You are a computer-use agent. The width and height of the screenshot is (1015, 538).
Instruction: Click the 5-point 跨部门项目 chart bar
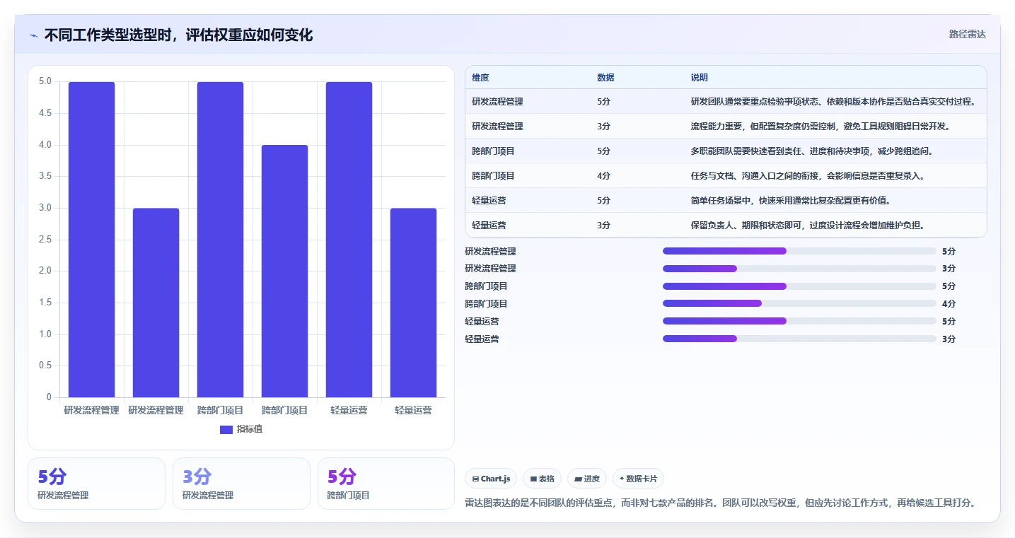pyautogui.click(x=220, y=240)
